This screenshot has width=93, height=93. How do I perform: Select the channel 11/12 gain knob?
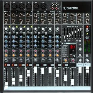tap(57, 29)
